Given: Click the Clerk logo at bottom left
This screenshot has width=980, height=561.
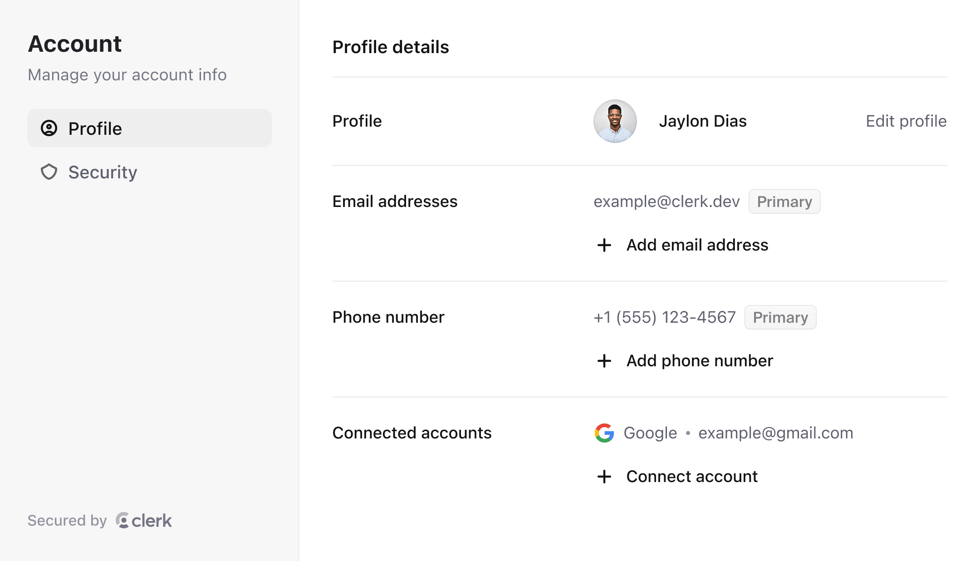Looking at the screenshot, I should tap(122, 521).
